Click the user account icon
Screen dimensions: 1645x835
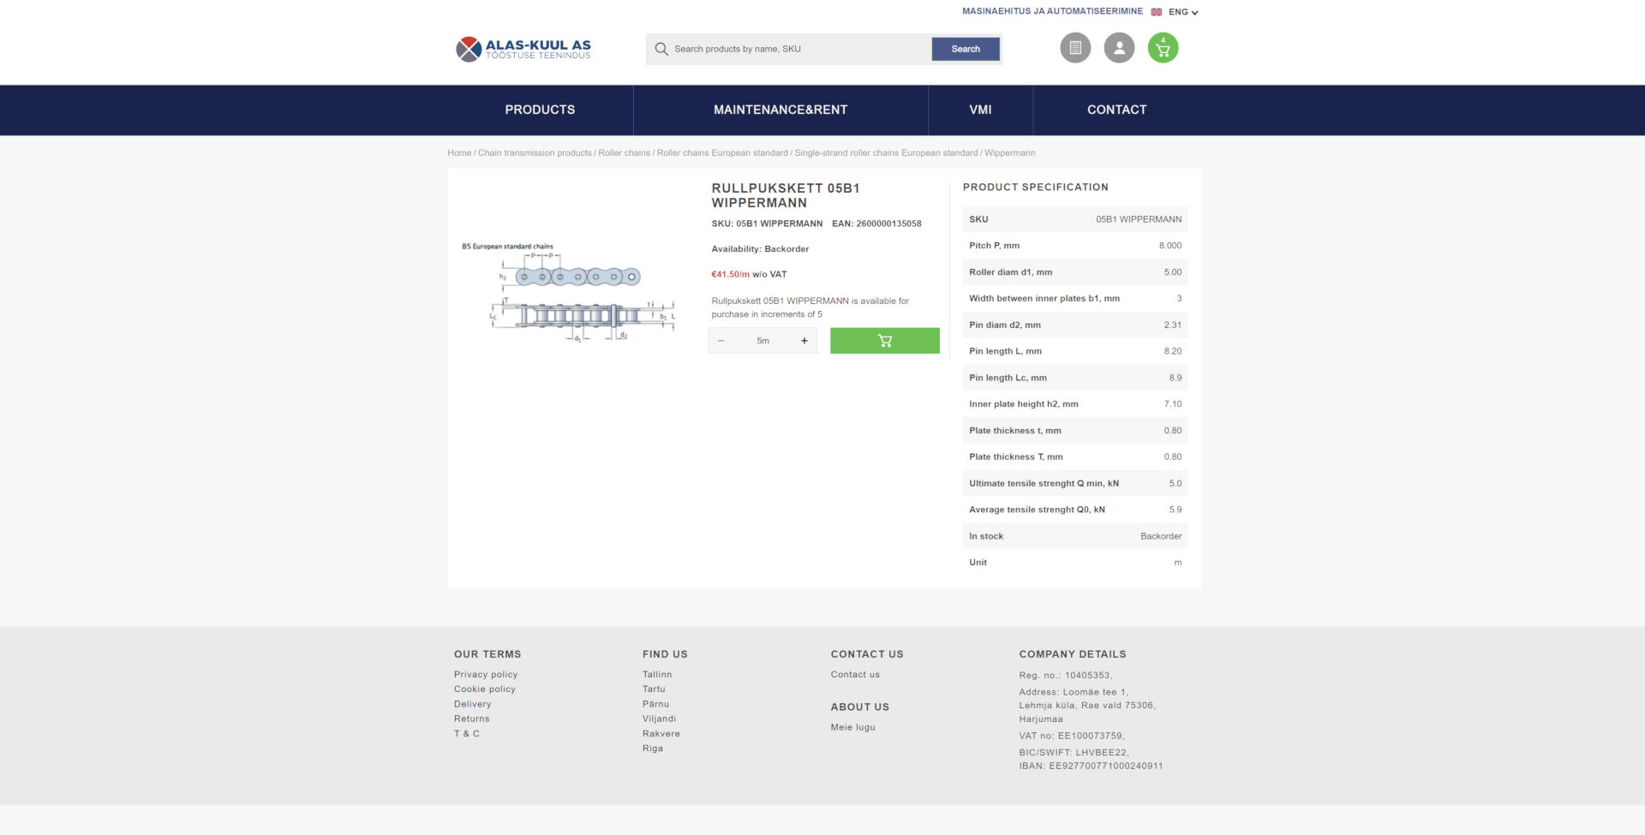[1119, 48]
